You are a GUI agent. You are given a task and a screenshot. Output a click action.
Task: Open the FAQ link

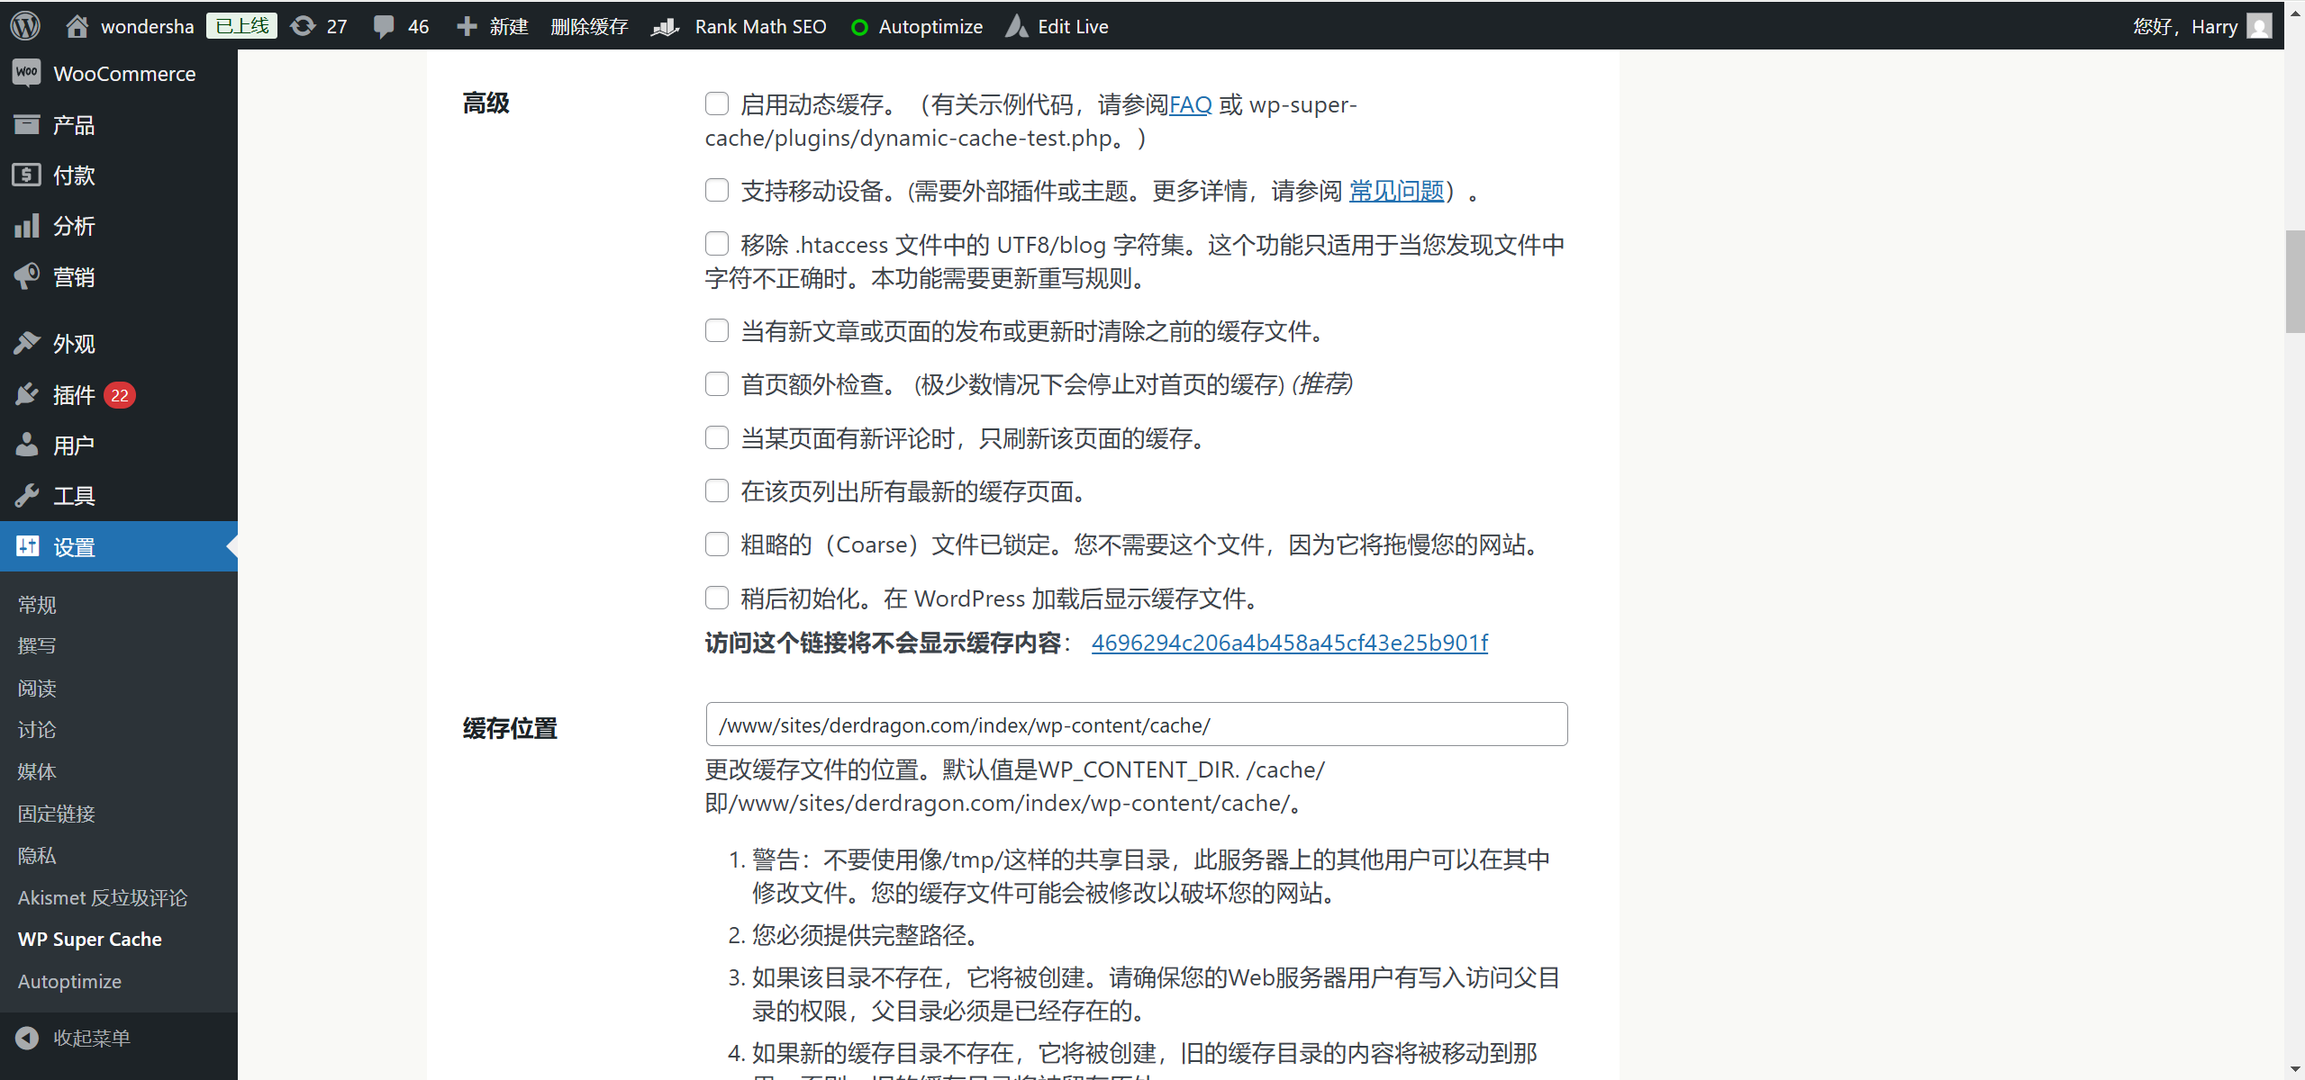pos(1189,104)
